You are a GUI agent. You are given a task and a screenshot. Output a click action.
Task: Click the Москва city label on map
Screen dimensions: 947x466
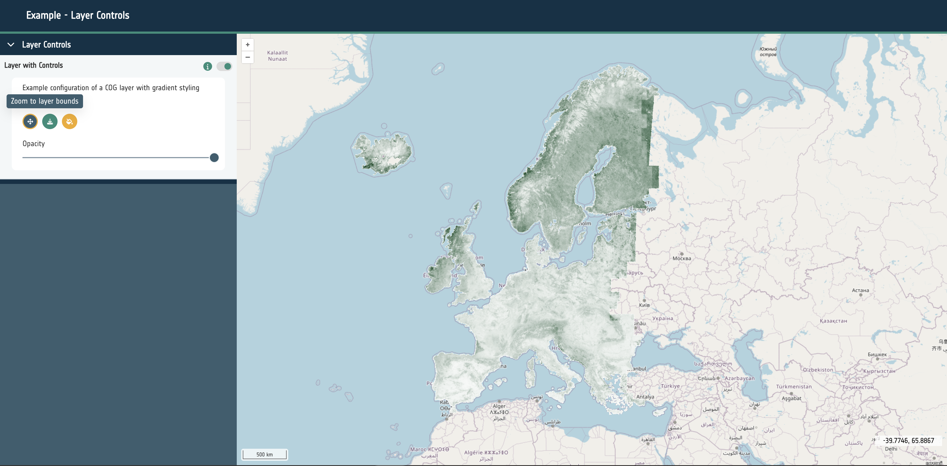[681, 258]
